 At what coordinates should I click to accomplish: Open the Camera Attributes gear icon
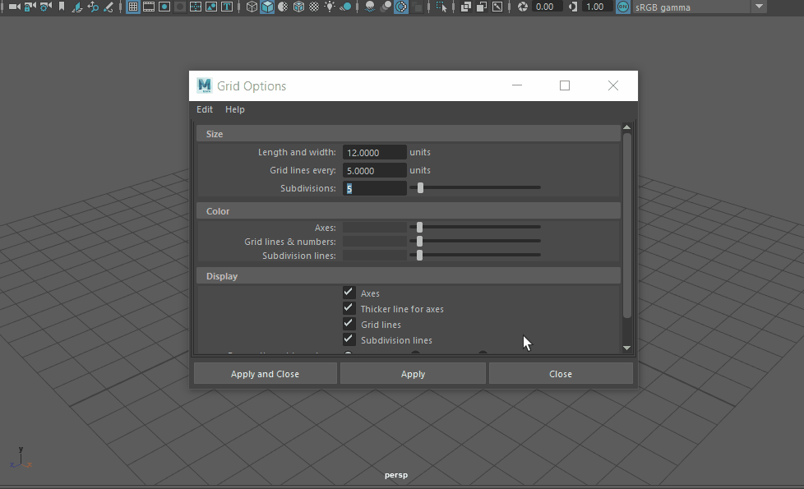point(46,7)
